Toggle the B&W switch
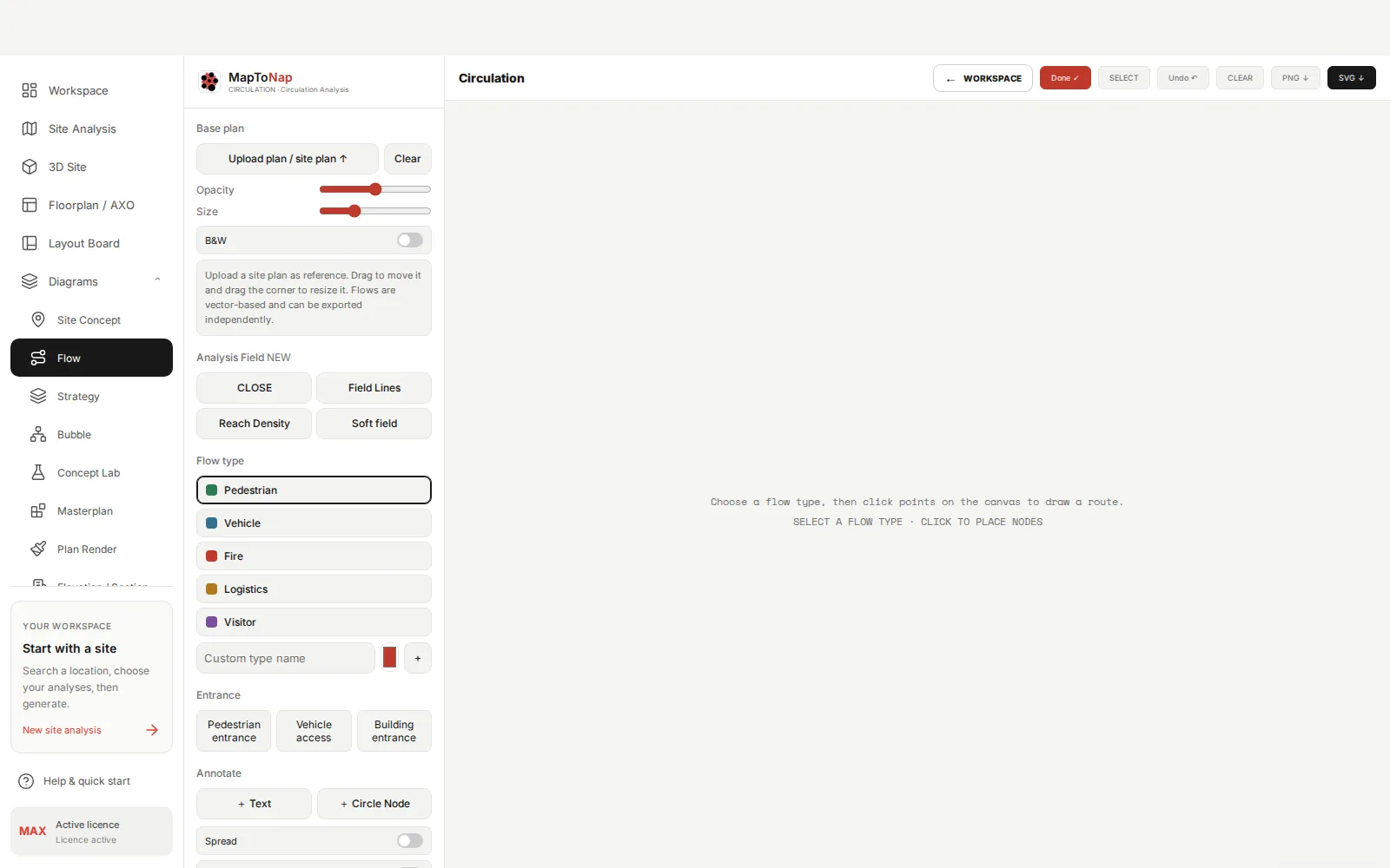Screen dimensions: 1390x868 click(410, 240)
